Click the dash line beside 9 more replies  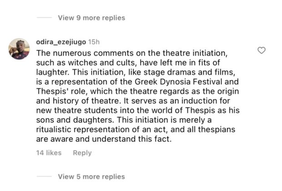pos(44,18)
